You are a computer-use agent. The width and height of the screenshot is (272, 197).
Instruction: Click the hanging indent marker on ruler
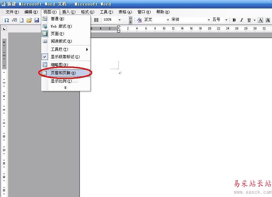119,30
